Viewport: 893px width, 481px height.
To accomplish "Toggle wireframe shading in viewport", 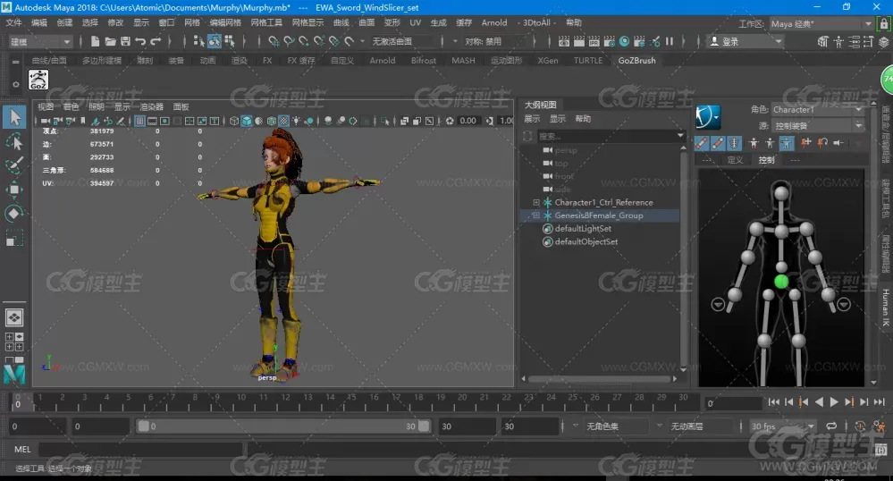I will coord(234,121).
